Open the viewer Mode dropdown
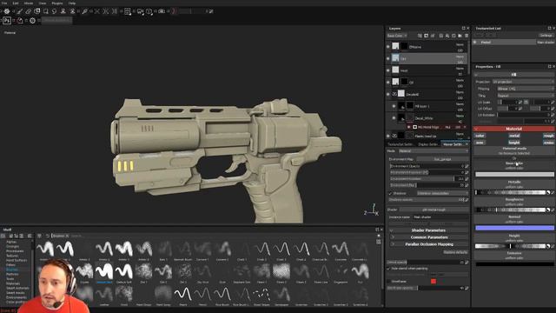The width and height of the screenshot is (556, 313). 433,151
